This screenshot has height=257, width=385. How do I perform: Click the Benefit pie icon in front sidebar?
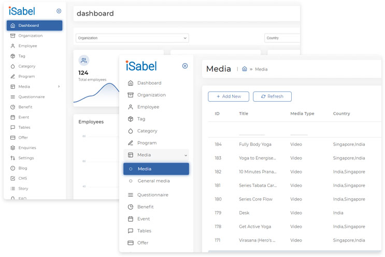pyautogui.click(x=131, y=207)
